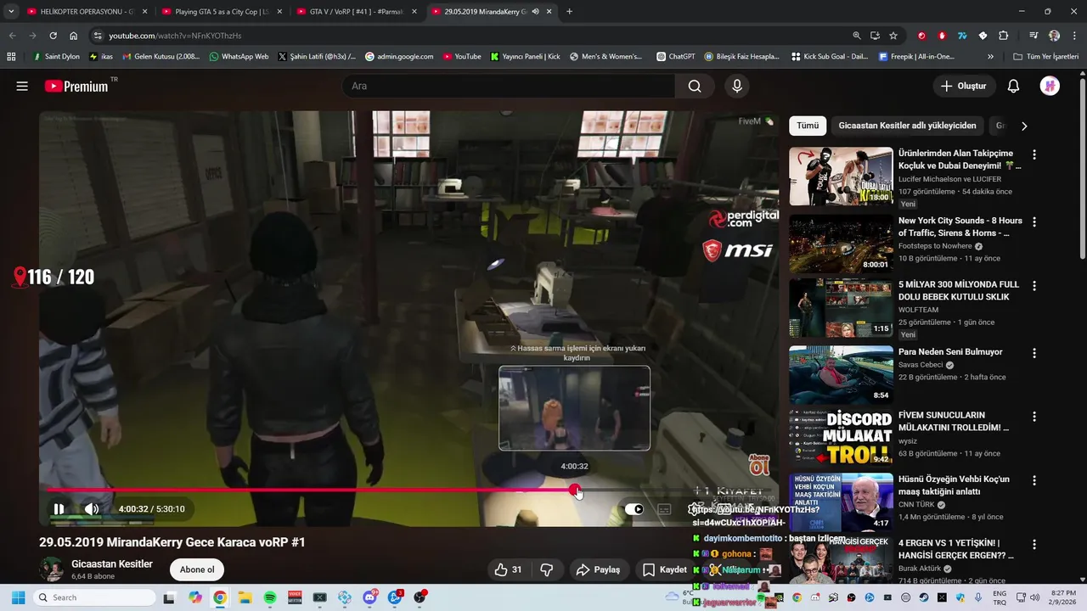Viewport: 1087px width, 611px height.
Task: Share the video with Paylaş
Action: click(598, 569)
